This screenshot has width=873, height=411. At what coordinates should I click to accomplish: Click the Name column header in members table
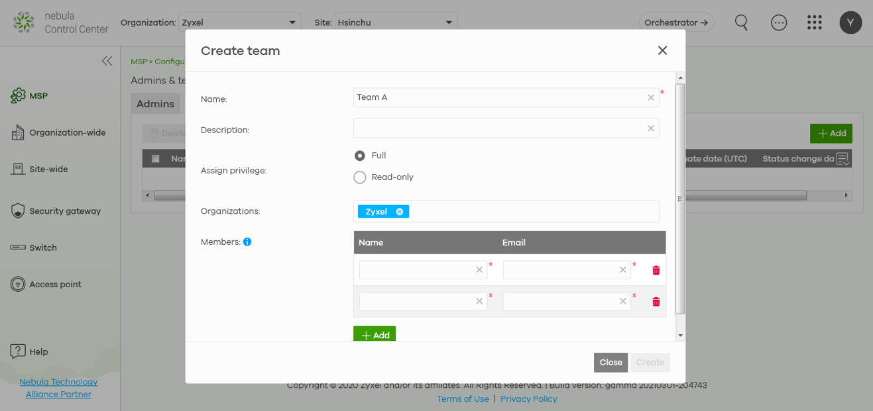(371, 243)
